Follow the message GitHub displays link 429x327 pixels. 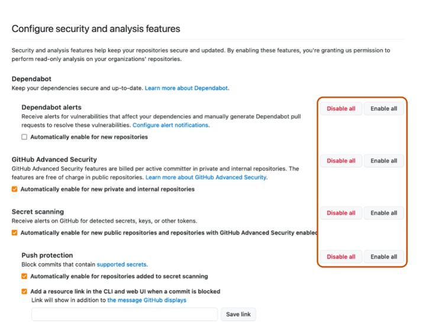(x=147, y=300)
